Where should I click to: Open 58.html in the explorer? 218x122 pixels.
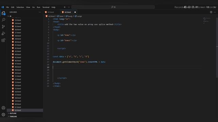pos(18,98)
